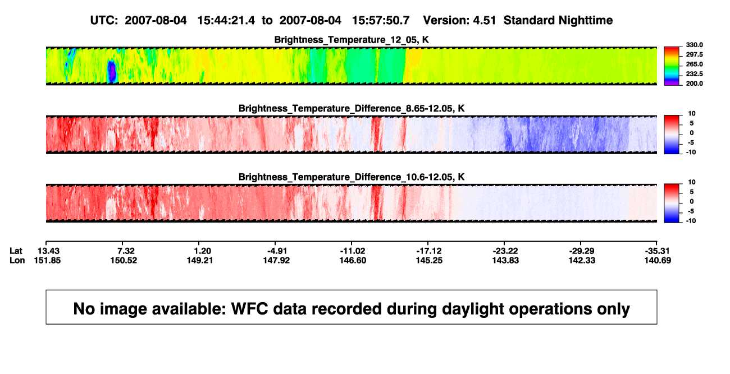Image resolution: width=730 pixels, height=374 pixels.
Task: Select the 10.6-12.05 difference image strip
Action: [352, 204]
